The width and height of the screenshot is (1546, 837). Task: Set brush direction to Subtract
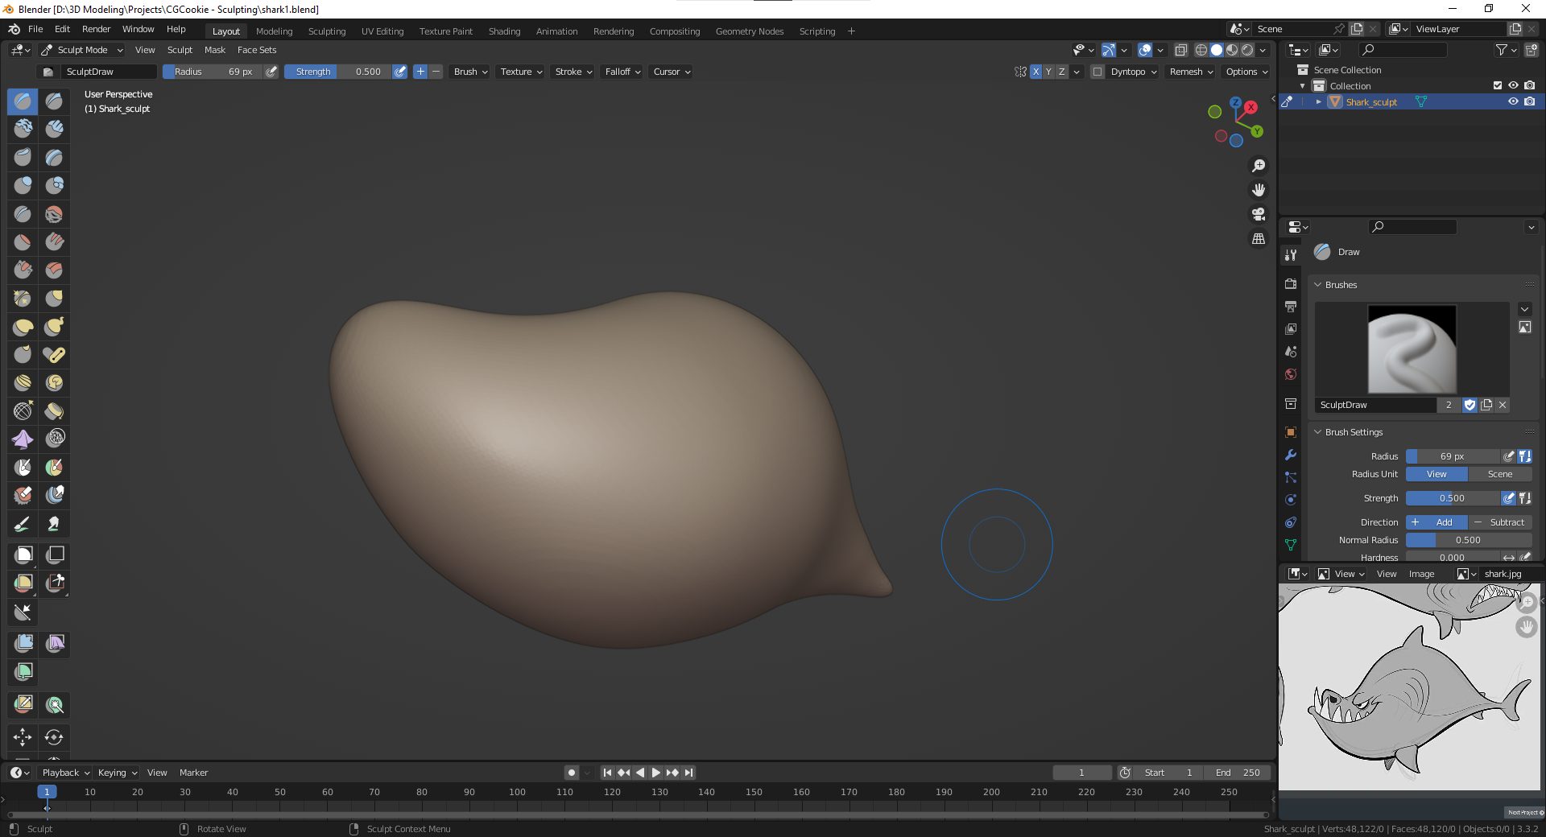tap(1500, 522)
